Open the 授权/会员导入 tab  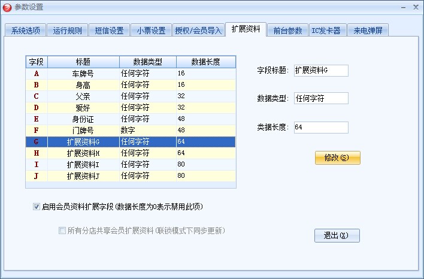(x=198, y=31)
